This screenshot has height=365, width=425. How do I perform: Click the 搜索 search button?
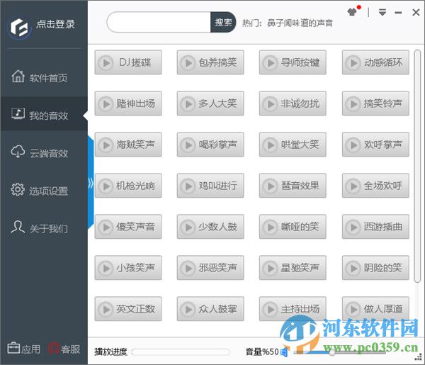[x=223, y=22]
